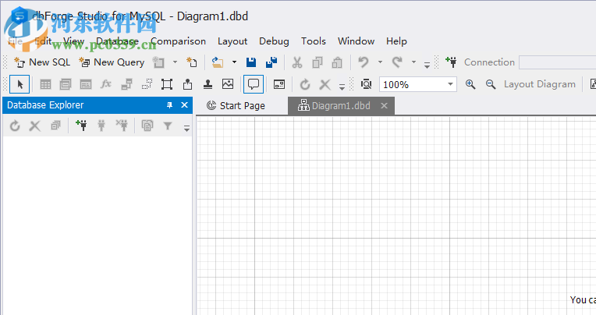Close the Database Explorer panel
The height and width of the screenshot is (315, 596).
[184, 105]
